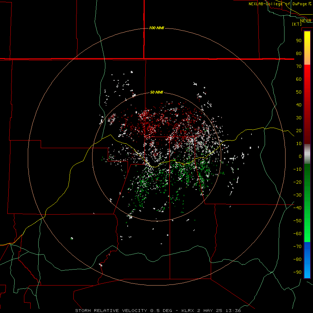Viewport: 313px width, 313px height.
Task: Click the -70 legend value
Action: 297,247
